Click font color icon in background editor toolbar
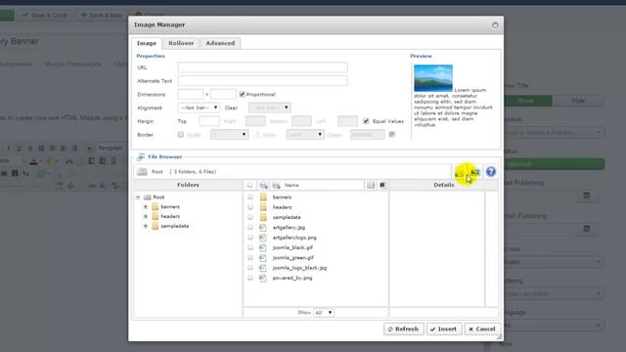Image resolution: width=626 pixels, height=352 pixels. 33,161
